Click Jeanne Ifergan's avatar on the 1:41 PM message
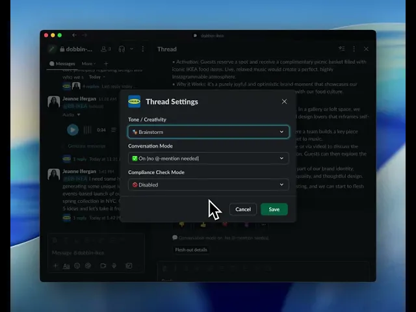This screenshot has width=416, height=312. (53, 175)
